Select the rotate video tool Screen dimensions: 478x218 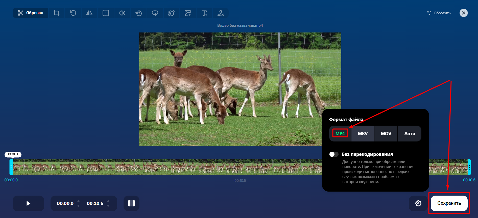click(x=73, y=13)
